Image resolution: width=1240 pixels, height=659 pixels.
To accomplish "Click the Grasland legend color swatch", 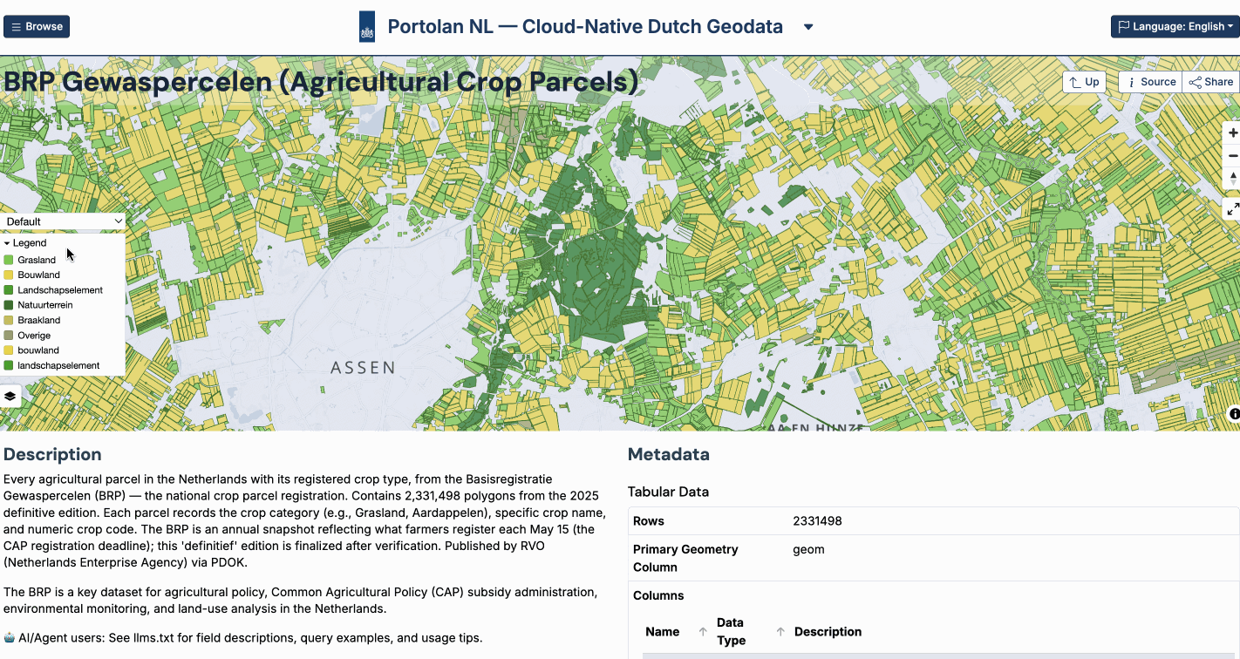I will [9, 260].
